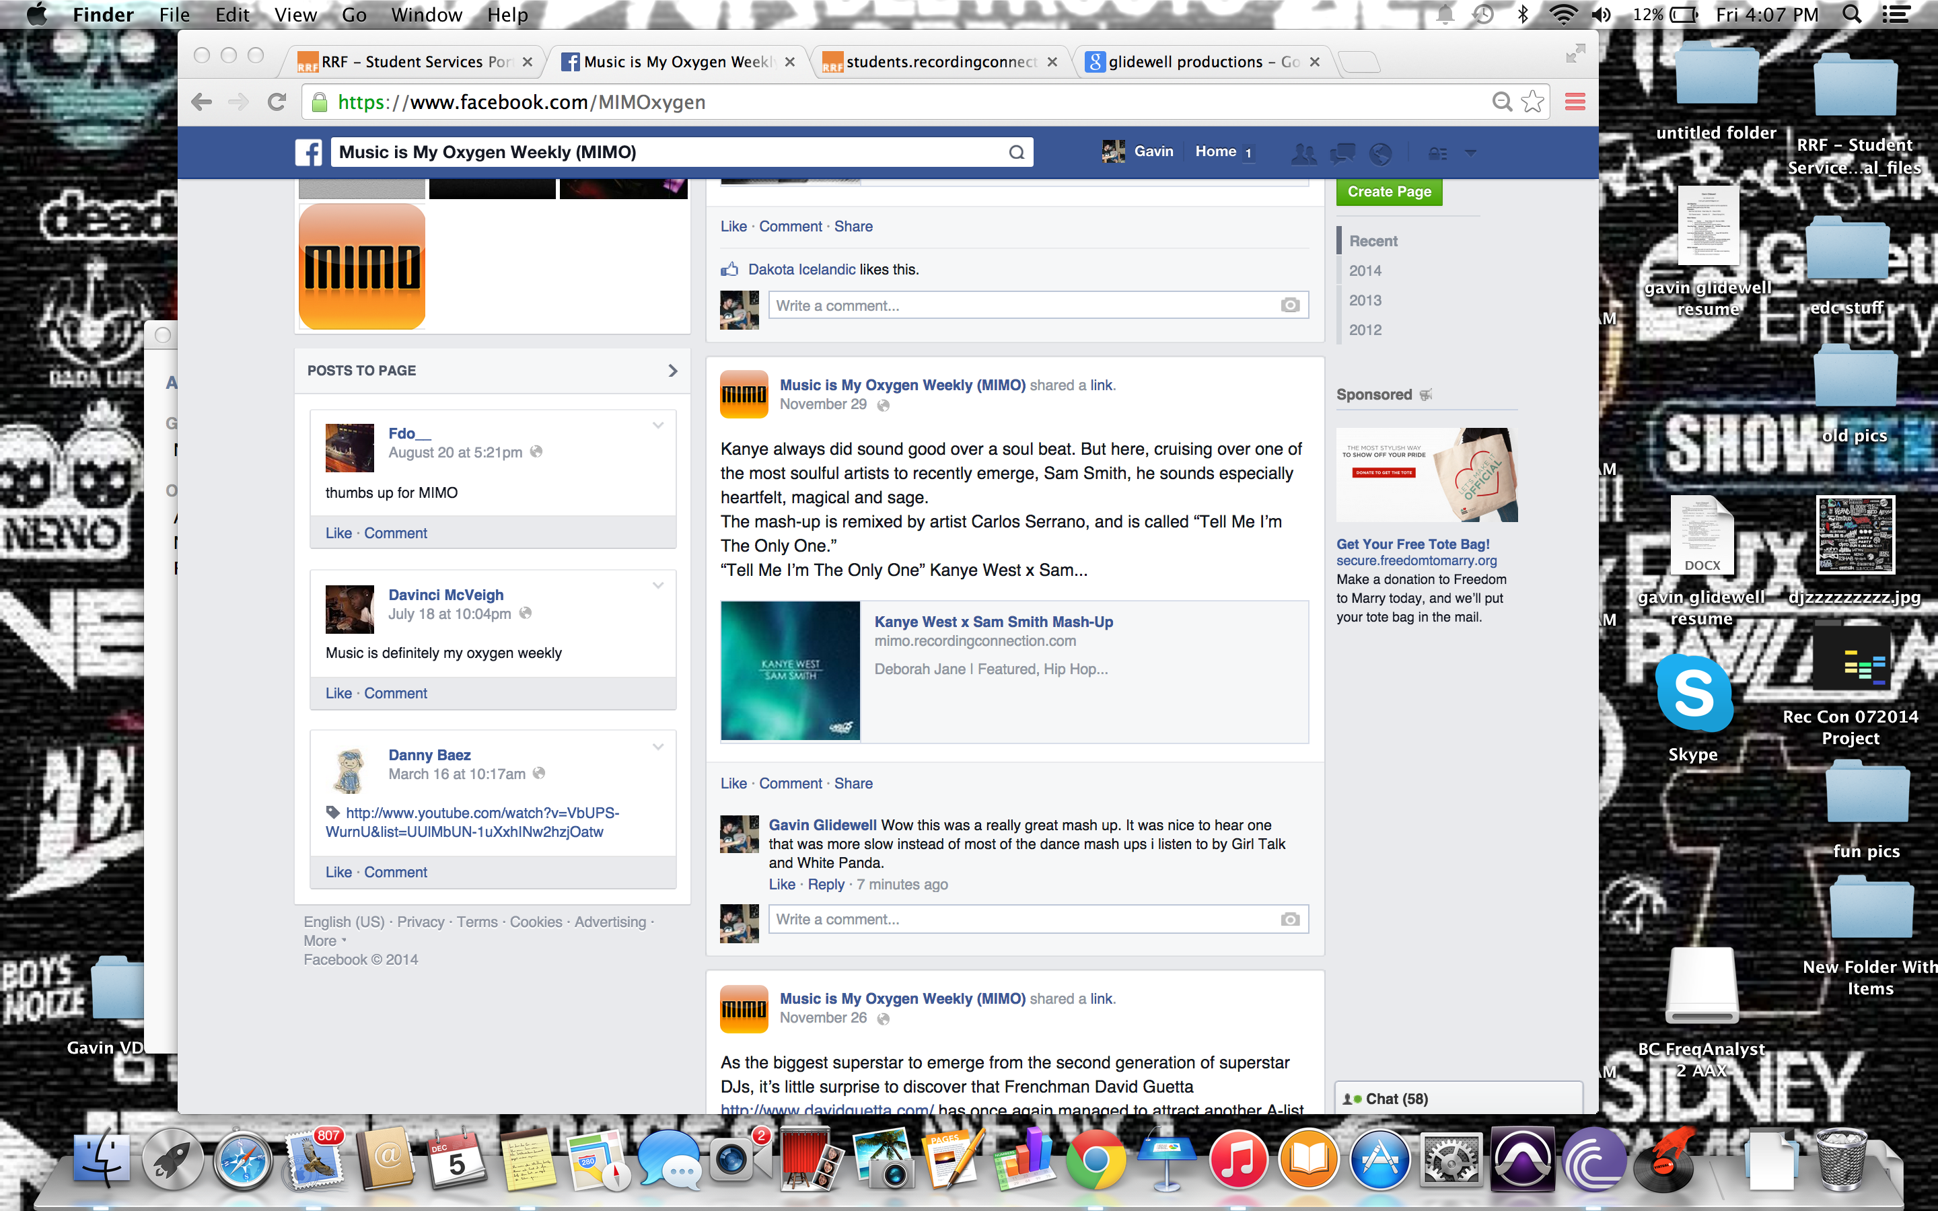Open options arrow on Fdo__ post
This screenshot has height=1211, width=1938.
(x=658, y=425)
